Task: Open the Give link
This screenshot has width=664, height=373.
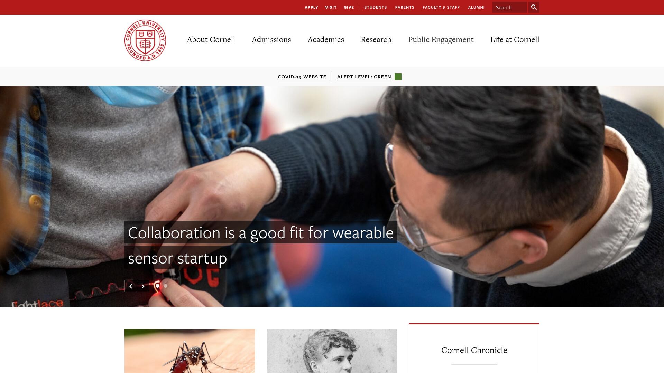Action: pyautogui.click(x=349, y=7)
